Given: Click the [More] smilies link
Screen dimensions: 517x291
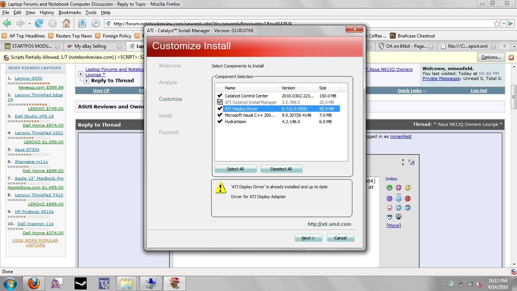Looking at the screenshot, I should [393, 225].
